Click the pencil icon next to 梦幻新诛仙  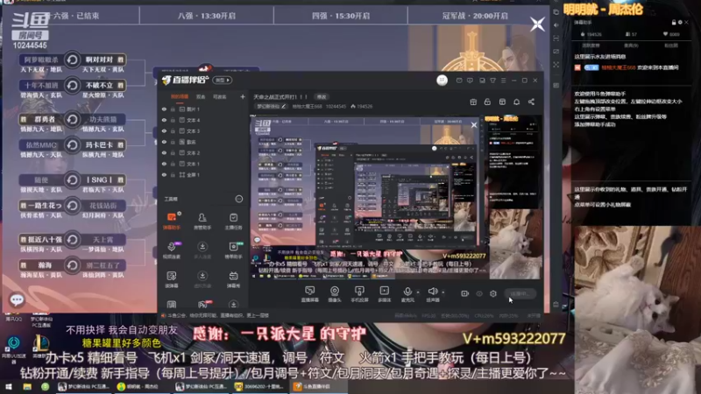click(x=283, y=106)
